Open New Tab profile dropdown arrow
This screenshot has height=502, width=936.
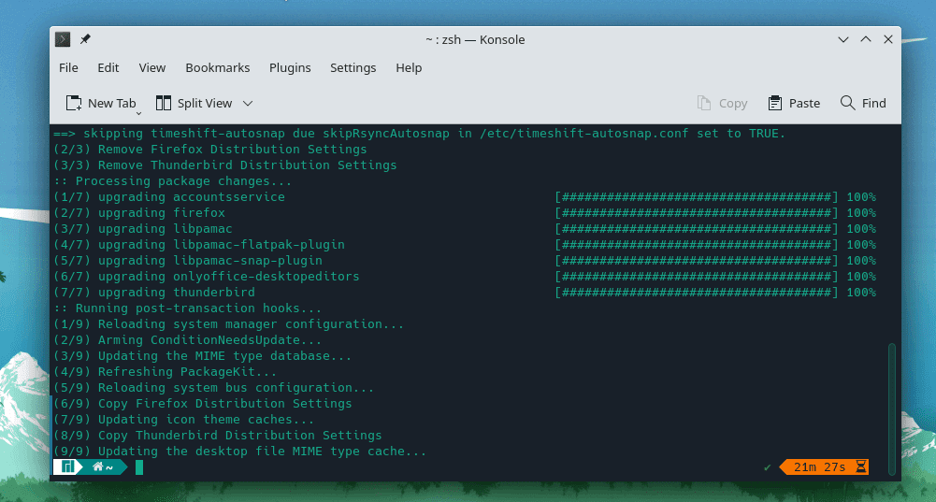coord(138,113)
